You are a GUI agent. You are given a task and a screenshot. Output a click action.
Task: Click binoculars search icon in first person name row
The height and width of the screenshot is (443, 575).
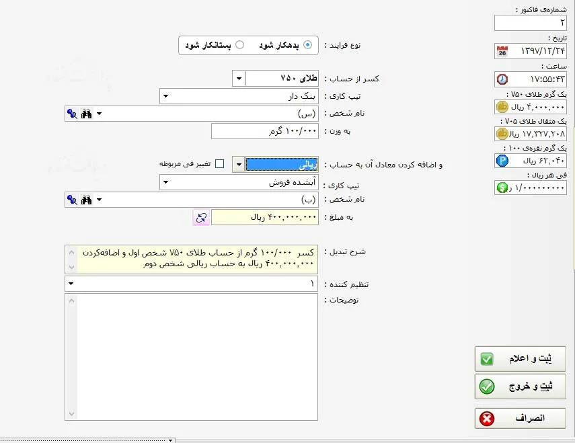[86, 114]
